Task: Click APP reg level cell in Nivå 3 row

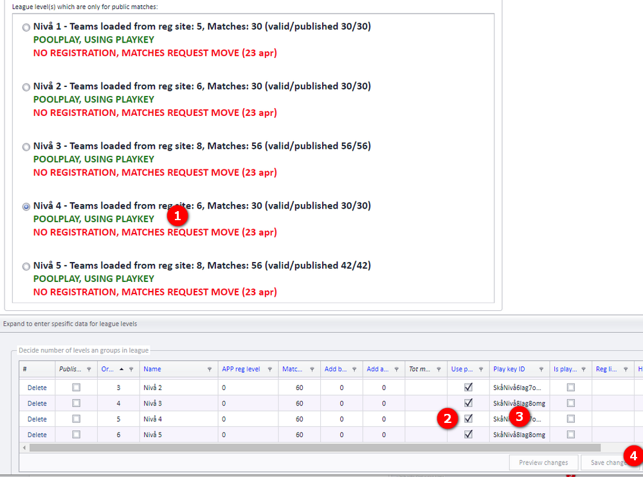Action: click(x=248, y=403)
